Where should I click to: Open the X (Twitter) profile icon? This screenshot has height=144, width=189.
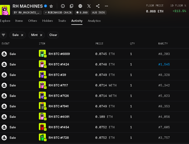click(x=89, y=6)
